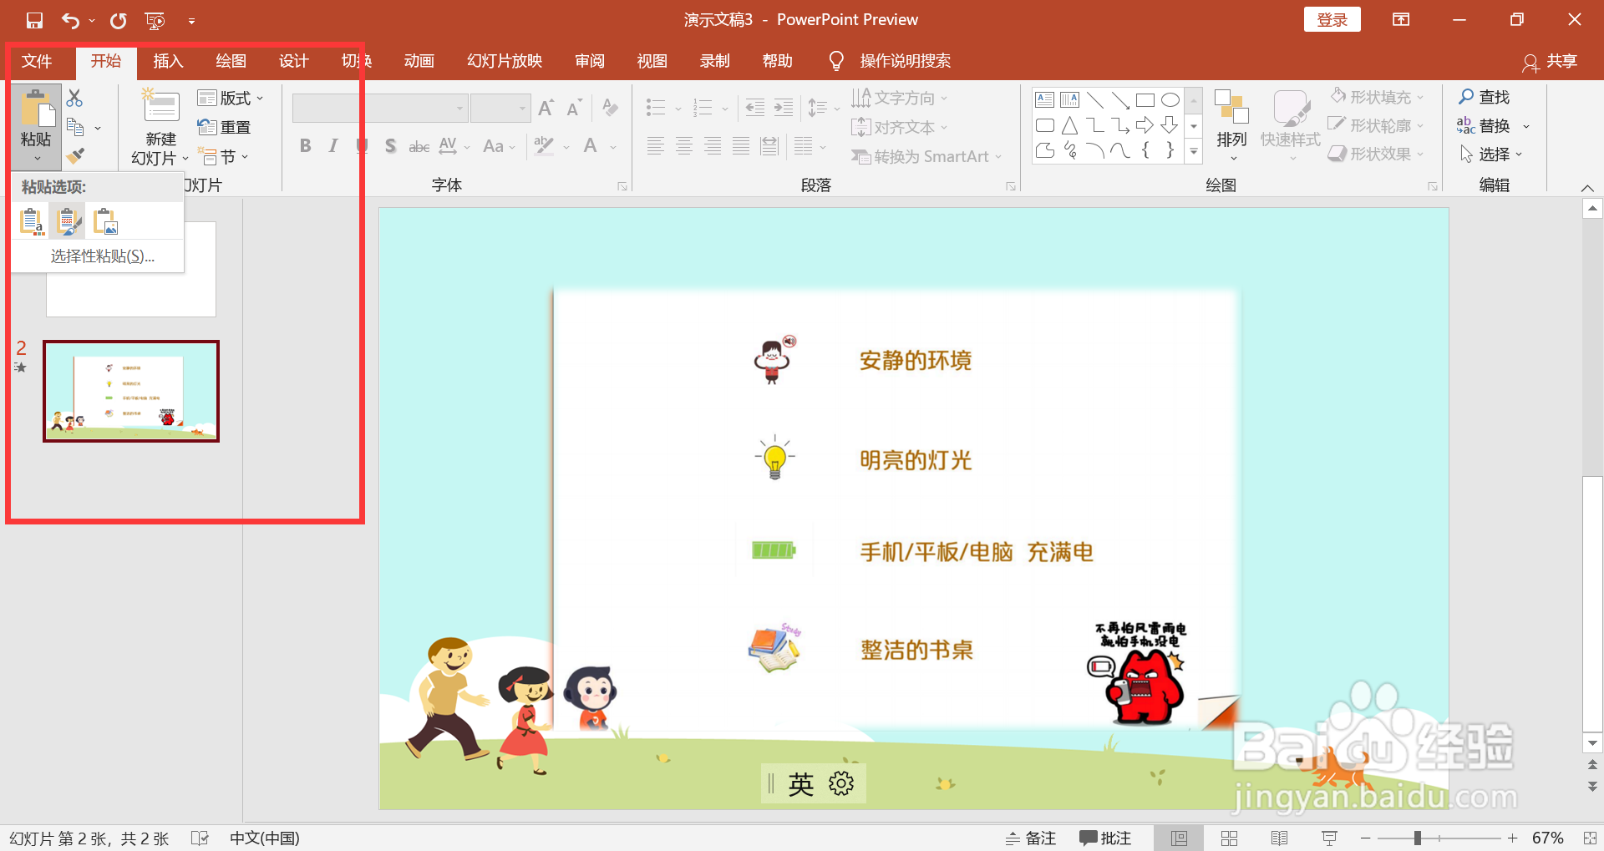This screenshot has height=851, width=1604.
Task: Click the Share (共享) button
Action: 1551,61
